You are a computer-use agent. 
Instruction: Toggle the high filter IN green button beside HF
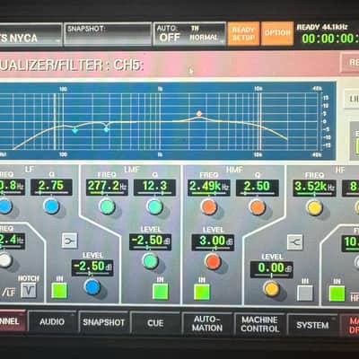[337, 293]
